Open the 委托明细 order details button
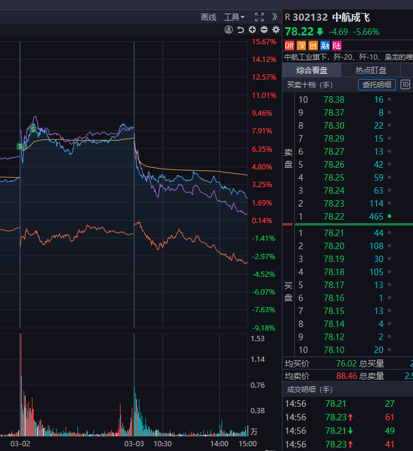Image resolution: width=413 pixels, height=451 pixels. point(377,84)
